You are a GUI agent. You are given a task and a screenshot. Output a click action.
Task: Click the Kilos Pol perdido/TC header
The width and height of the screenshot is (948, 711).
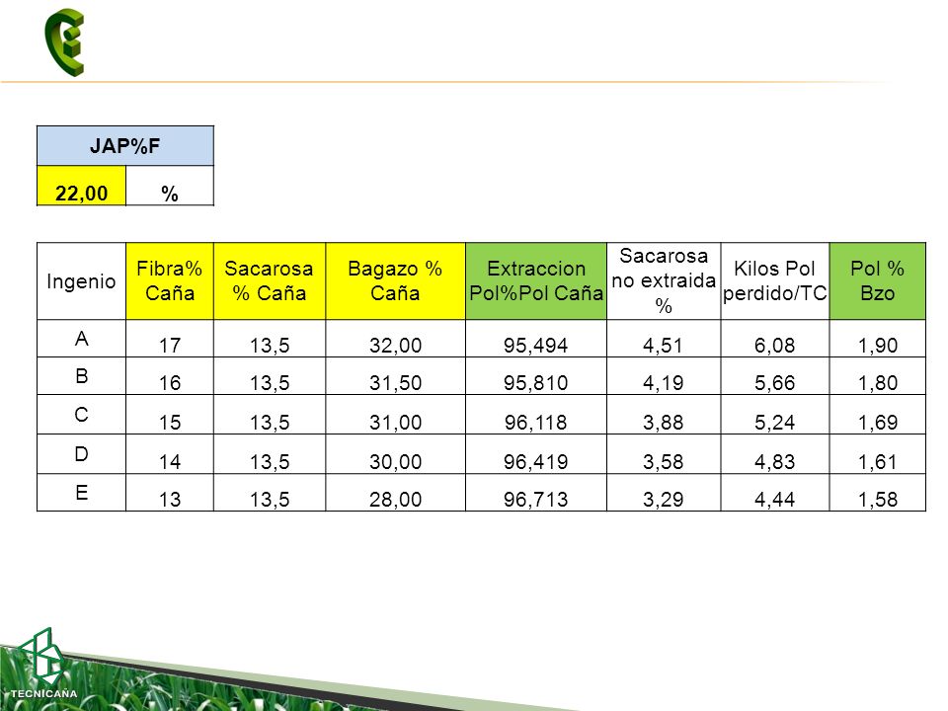(775, 281)
